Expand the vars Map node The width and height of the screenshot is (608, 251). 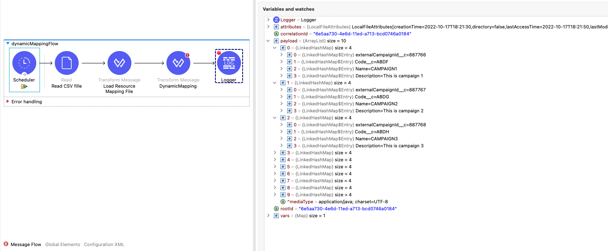tap(269, 215)
